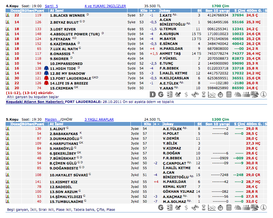Click the Koşudaki Atların Son Haberleri link
Image resolution: width=273 pixels, height=218 pixels.
35,102
